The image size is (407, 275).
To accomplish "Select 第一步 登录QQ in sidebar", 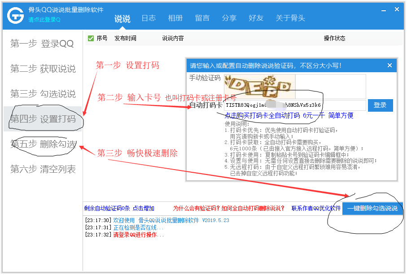I will [x=42, y=44].
